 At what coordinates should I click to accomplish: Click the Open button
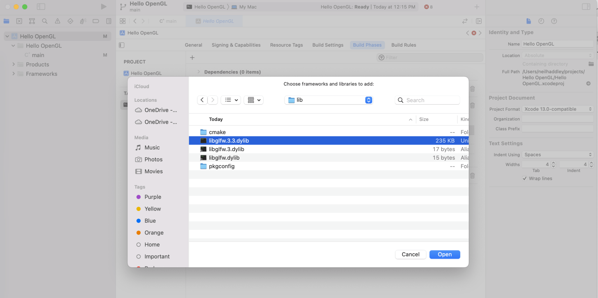445,254
